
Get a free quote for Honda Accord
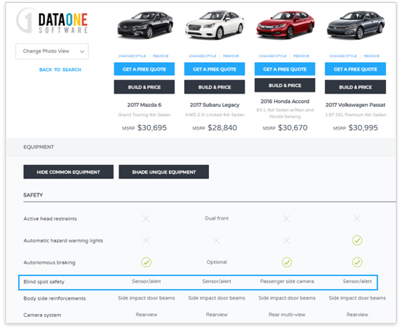click(x=285, y=69)
